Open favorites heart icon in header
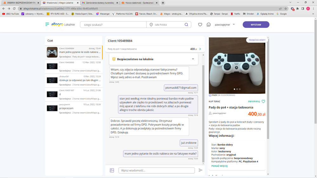The width and height of the screenshot is (317, 178). pos(200,25)
